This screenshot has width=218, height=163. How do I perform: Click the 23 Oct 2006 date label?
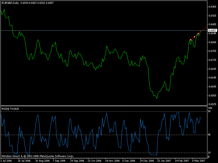95,161
